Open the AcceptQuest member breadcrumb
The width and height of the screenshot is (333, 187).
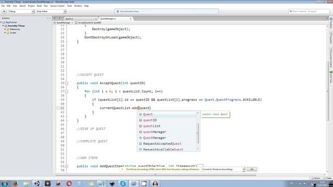point(88,22)
